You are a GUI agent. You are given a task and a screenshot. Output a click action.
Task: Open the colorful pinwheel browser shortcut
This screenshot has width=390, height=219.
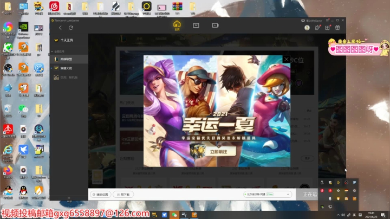click(x=8, y=30)
